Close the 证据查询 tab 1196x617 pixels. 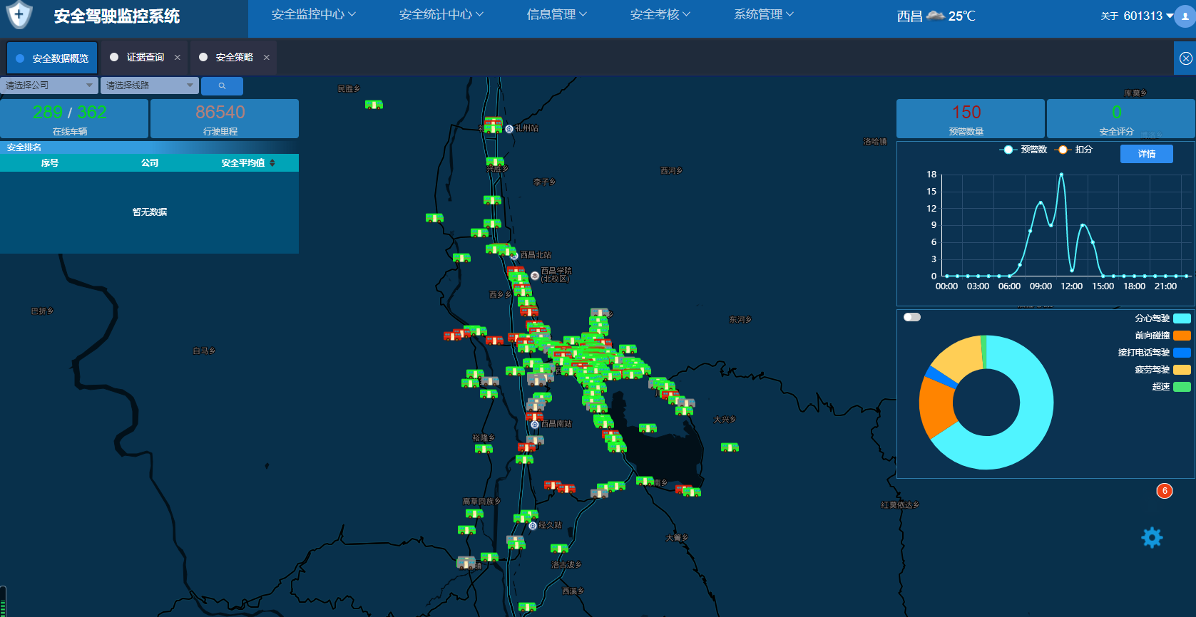[x=178, y=58]
